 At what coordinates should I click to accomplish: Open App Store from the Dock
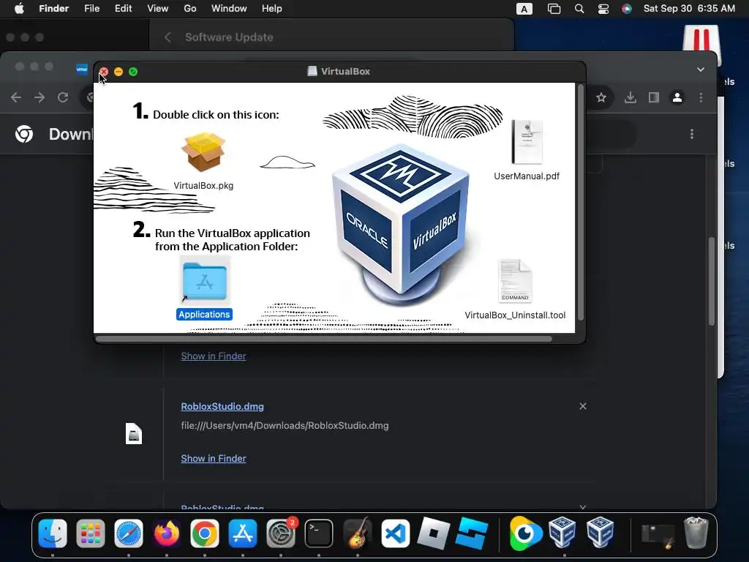pyautogui.click(x=243, y=533)
